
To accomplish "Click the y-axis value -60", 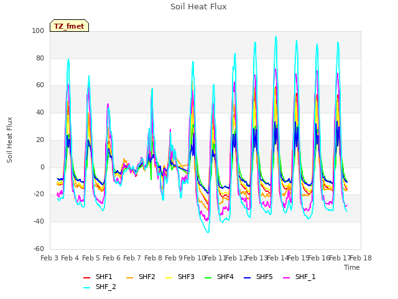I will (39, 249).
